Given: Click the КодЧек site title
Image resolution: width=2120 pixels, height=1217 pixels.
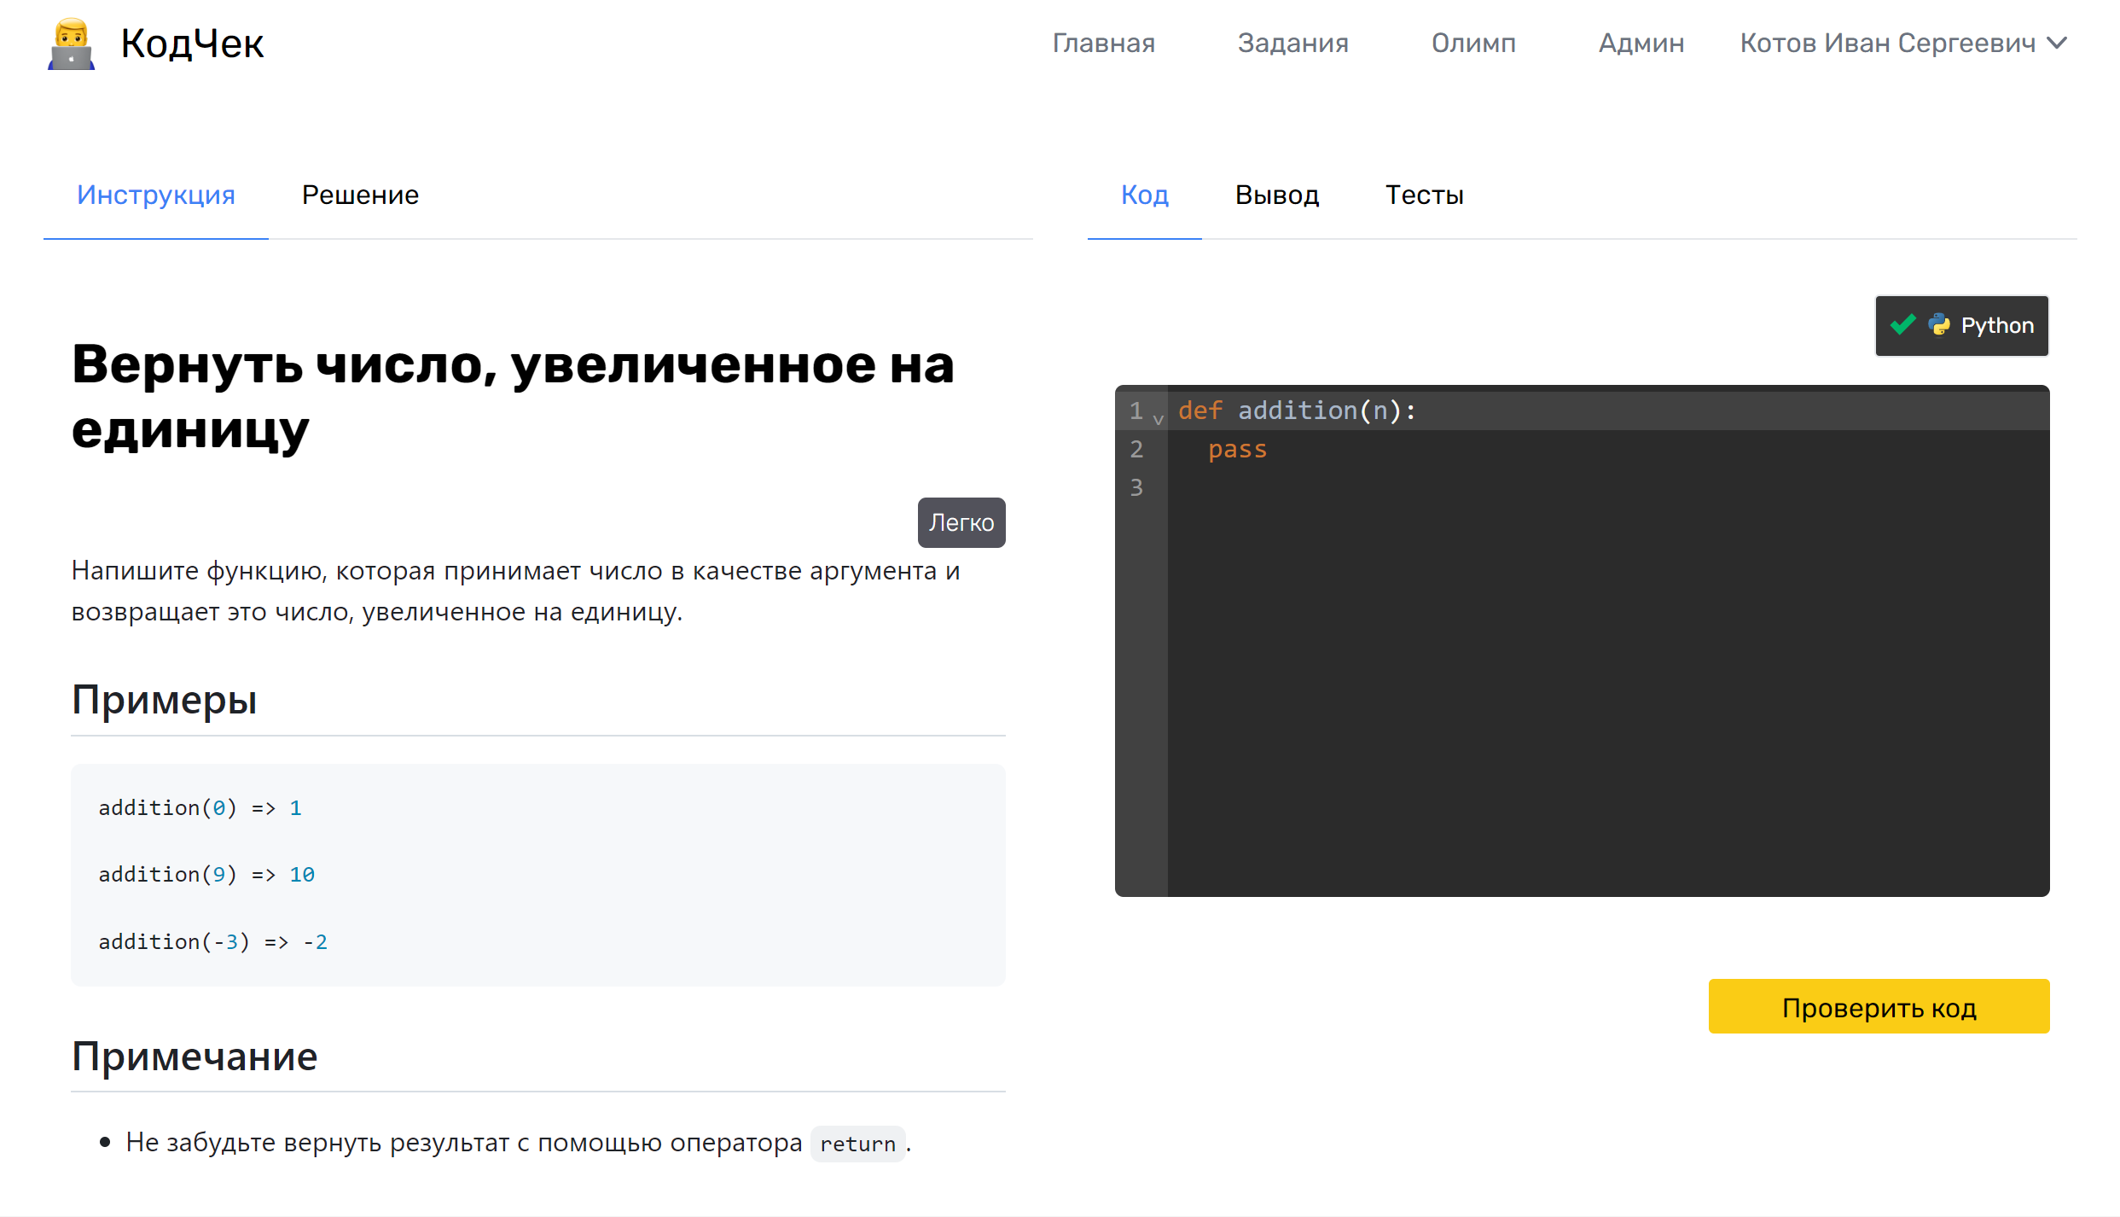Looking at the screenshot, I should pyautogui.click(x=192, y=44).
